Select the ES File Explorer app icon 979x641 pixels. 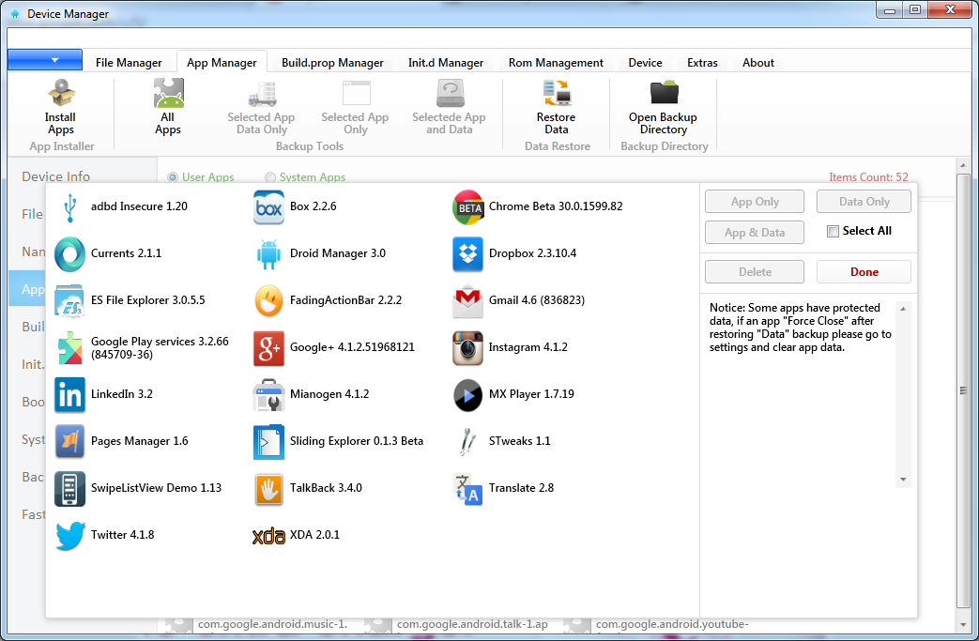click(x=70, y=300)
